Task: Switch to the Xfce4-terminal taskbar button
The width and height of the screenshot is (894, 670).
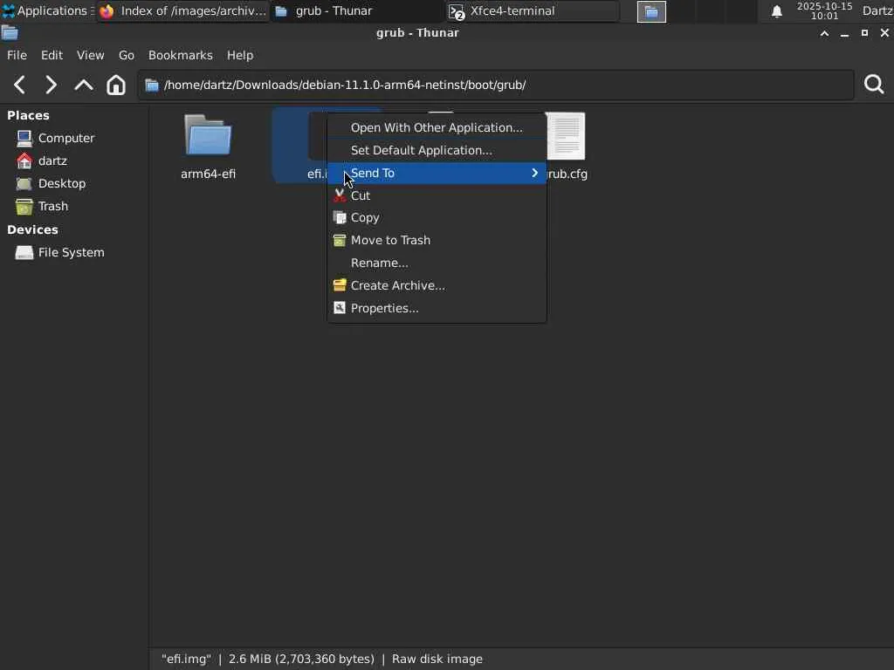Action: point(533,11)
